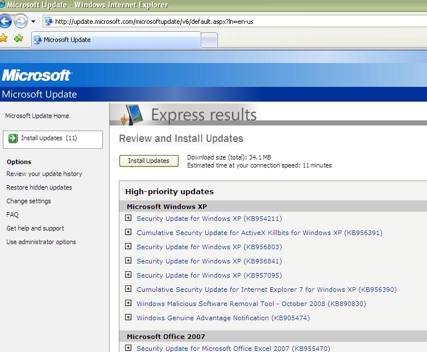
Task: Expand Office Excel 2007 KB955470 details
Action: (x=128, y=347)
